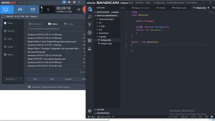Open VS Code Explorer activity icon
This screenshot has width=215, height=121.
click(x=90, y=9)
